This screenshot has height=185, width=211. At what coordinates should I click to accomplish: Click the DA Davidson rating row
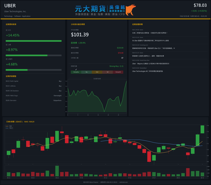coord(34,91)
